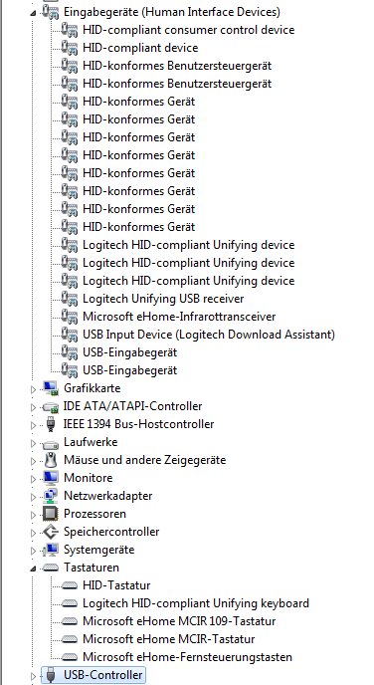Collapse the Eingabegeräte (Human Interface Devices) node
Screen dimensions: 374x685
pos(33,13)
